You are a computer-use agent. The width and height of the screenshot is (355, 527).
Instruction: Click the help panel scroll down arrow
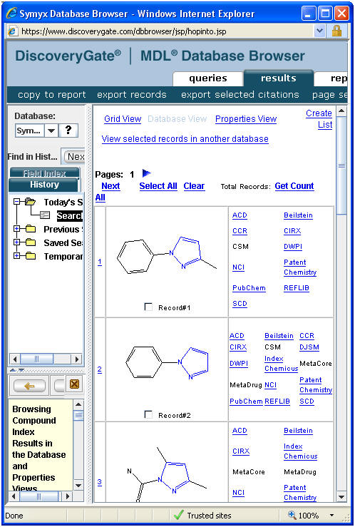pyautogui.click(x=78, y=486)
